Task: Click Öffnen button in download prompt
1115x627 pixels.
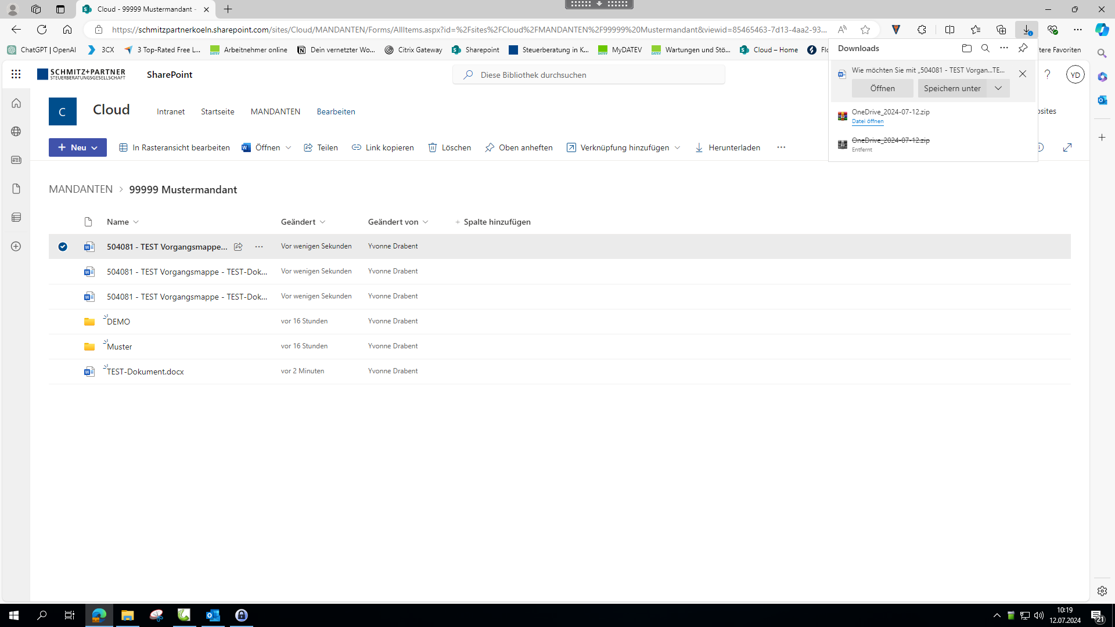Action: click(x=882, y=88)
